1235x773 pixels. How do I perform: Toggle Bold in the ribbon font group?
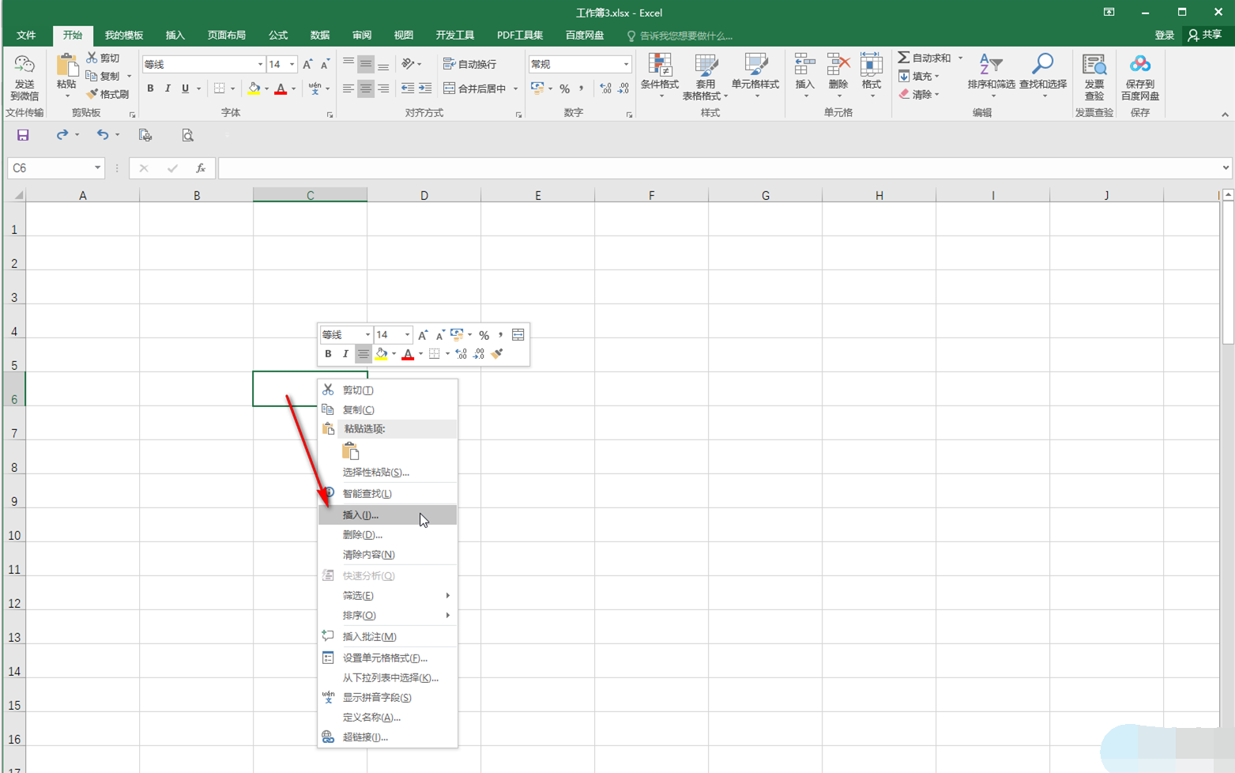[x=150, y=89]
